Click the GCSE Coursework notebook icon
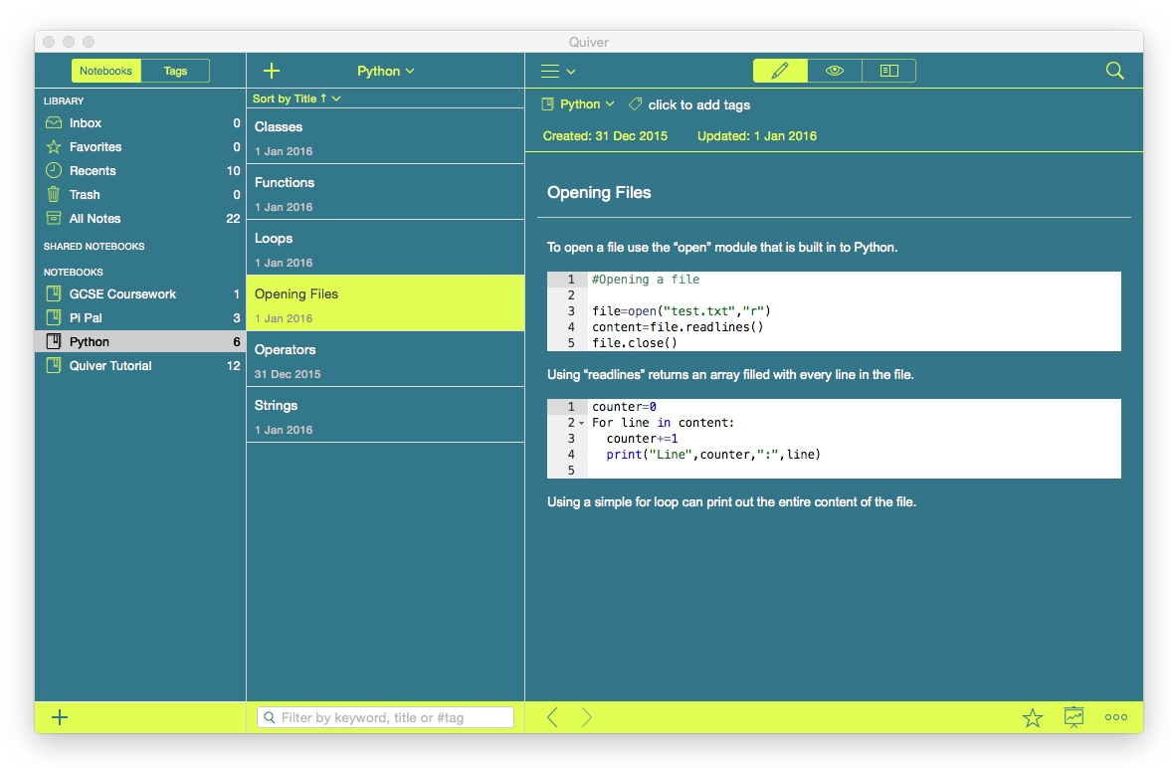1170x768 pixels. point(54,294)
